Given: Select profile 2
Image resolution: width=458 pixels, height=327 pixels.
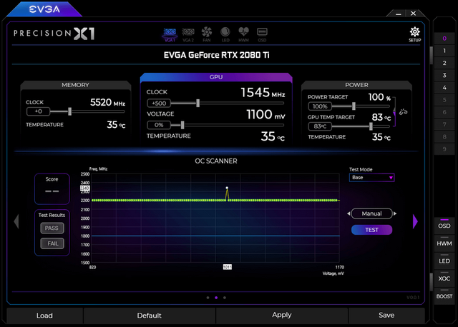Looking at the screenshot, I should click(x=444, y=63).
